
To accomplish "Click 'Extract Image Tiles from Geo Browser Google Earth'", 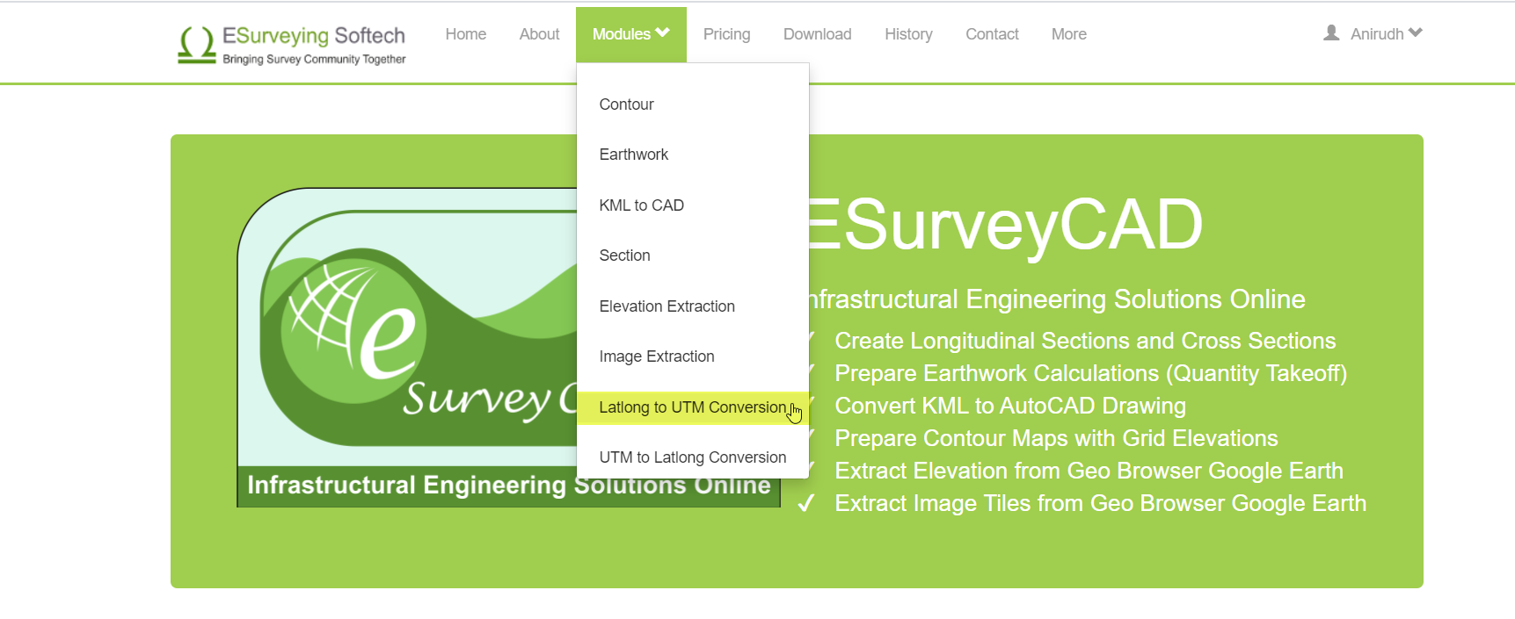I will click(x=1100, y=503).
